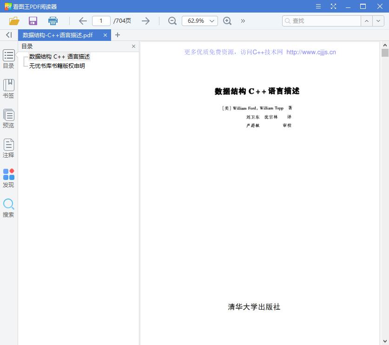Open the 目录 outline sidebar panel
389x345 pixels.
(x=9, y=59)
